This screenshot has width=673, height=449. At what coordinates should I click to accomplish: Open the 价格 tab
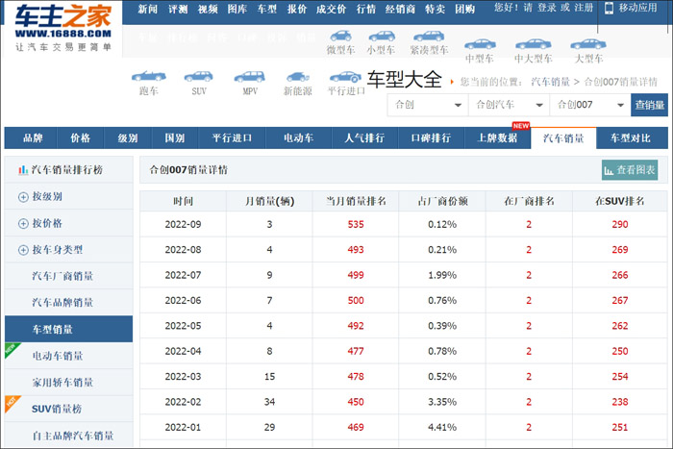click(x=80, y=138)
